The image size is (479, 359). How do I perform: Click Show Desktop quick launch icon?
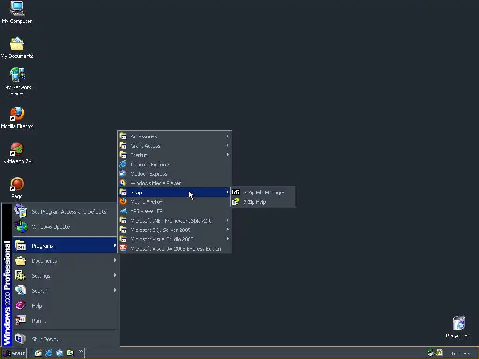(x=38, y=353)
